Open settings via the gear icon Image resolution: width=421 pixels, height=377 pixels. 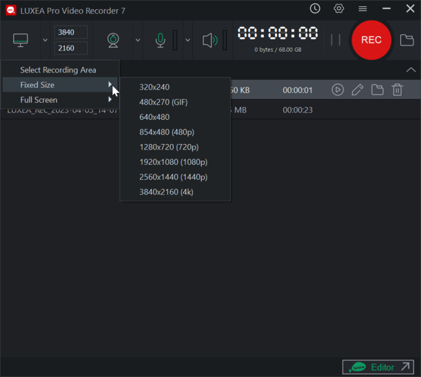click(x=339, y=8)
